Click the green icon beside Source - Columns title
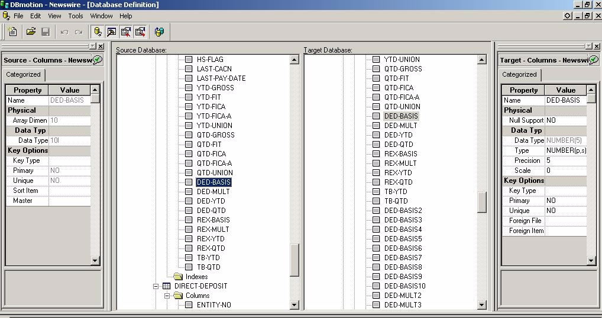Screen dimensions: 602x318 click(98, 60)
